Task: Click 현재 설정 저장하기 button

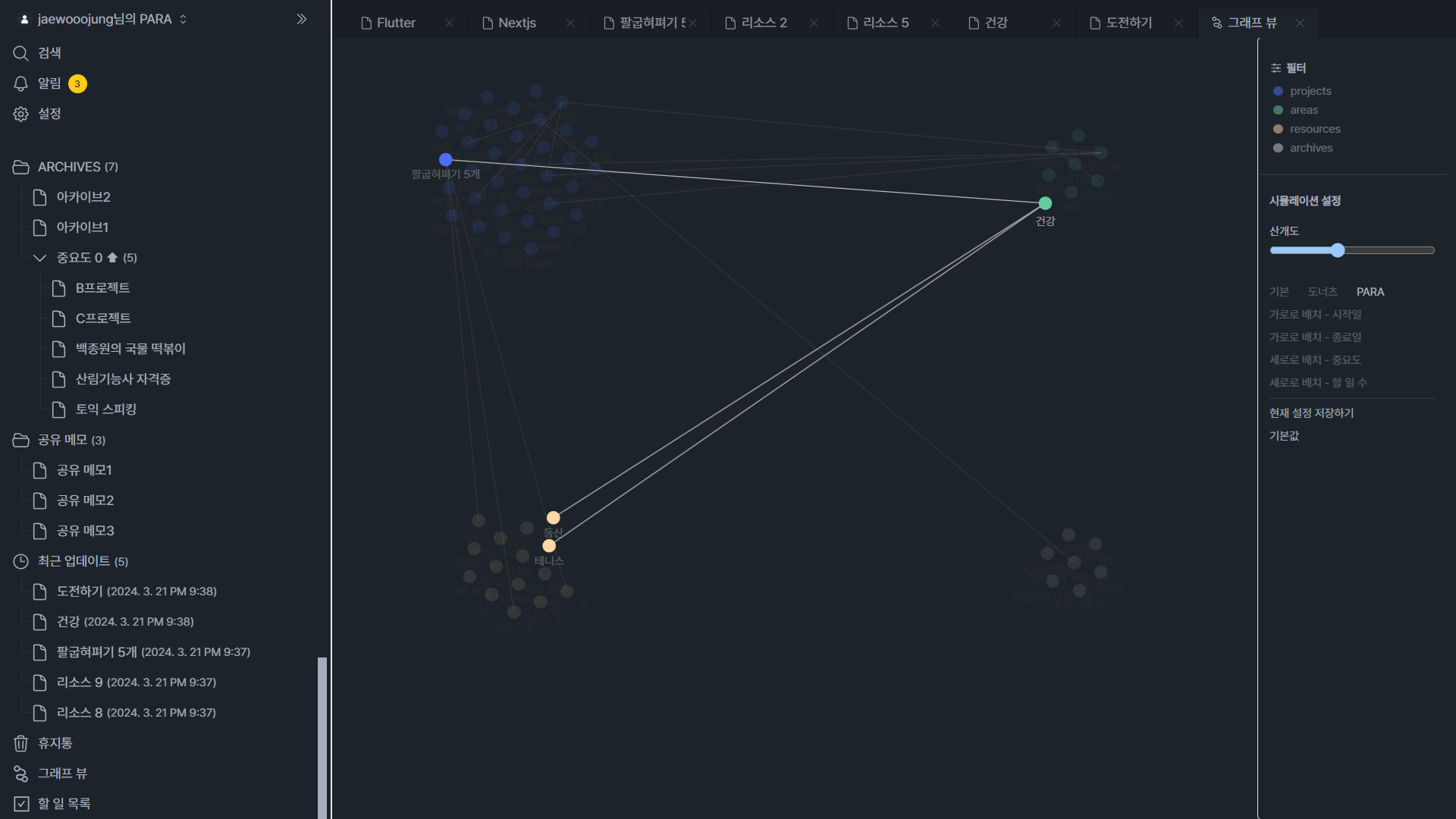Action: click(x=1311, y=413)
